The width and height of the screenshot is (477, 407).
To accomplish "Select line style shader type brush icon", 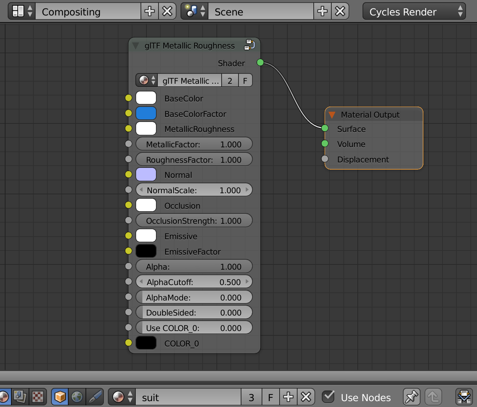I will coord(95,397).
